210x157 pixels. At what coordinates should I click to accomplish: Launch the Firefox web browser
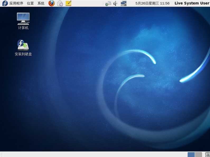coord(52,3)
